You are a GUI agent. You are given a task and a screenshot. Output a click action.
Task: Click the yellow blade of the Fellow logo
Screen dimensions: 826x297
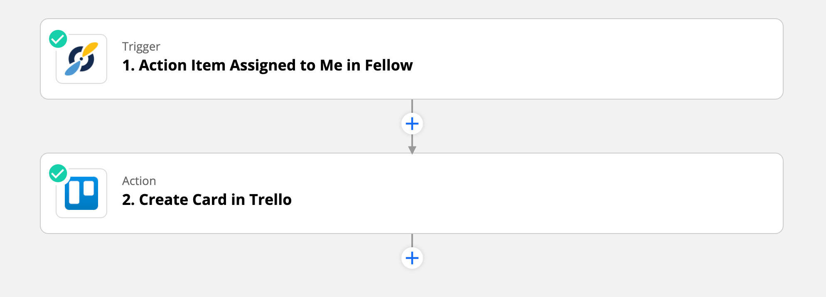point(91,49)
